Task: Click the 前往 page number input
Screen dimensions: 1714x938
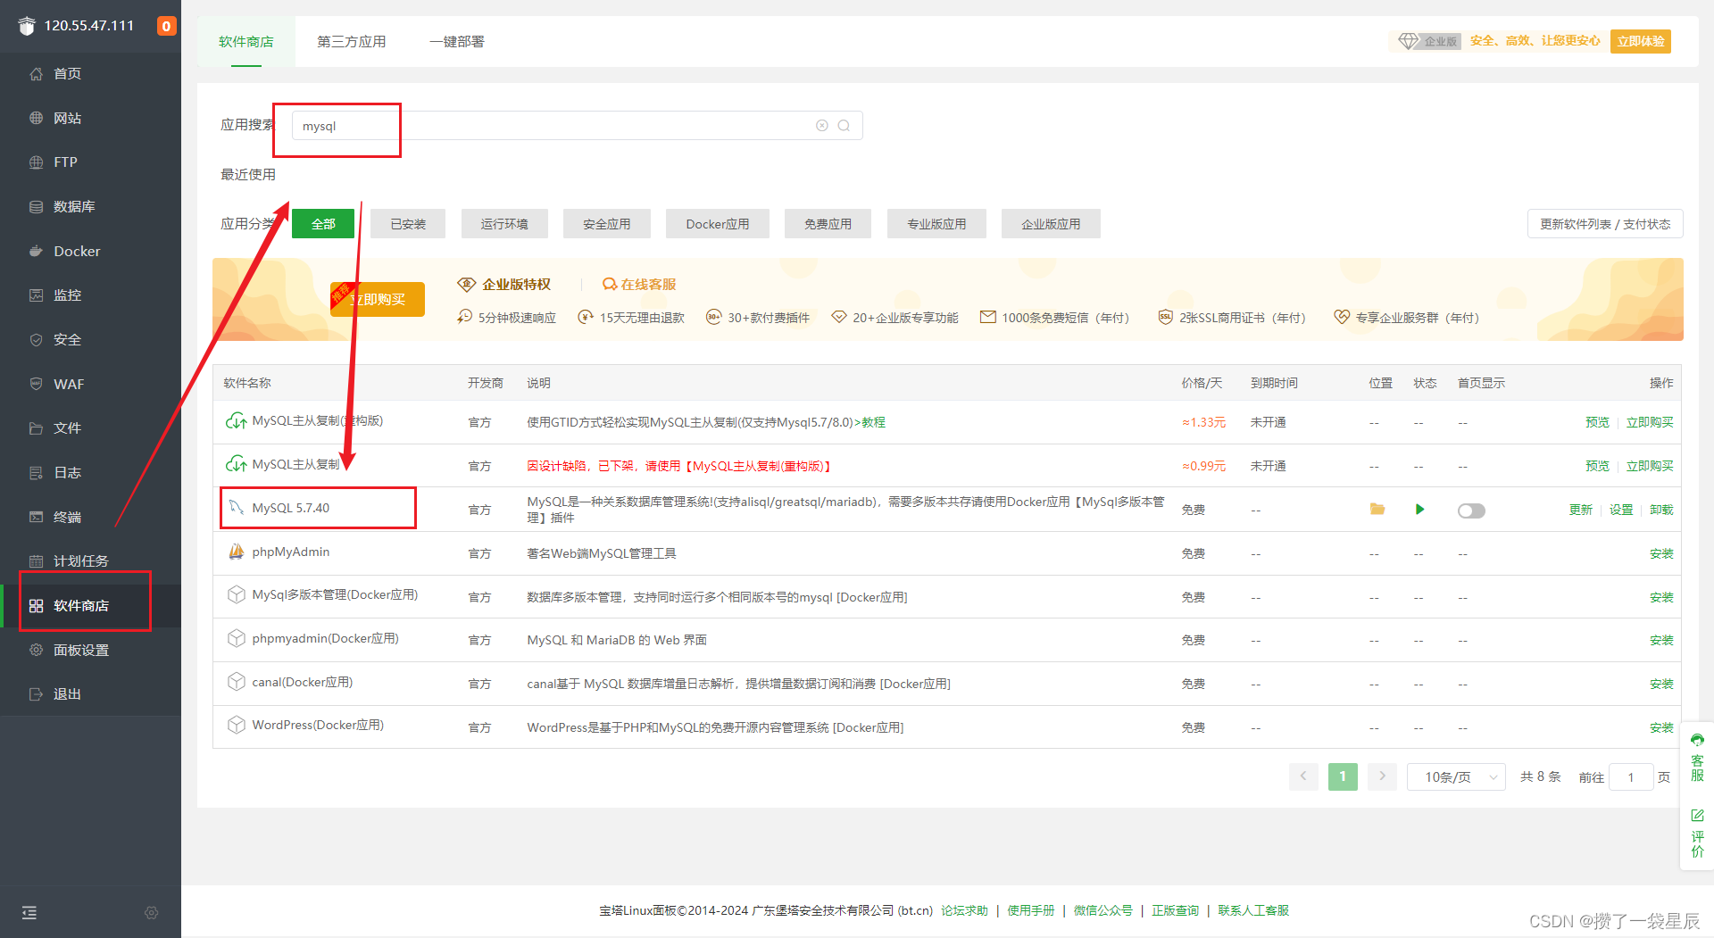Action: pos(1631,777)
